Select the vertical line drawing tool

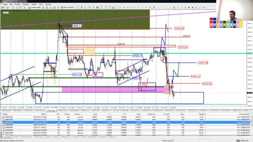[163, 7]
